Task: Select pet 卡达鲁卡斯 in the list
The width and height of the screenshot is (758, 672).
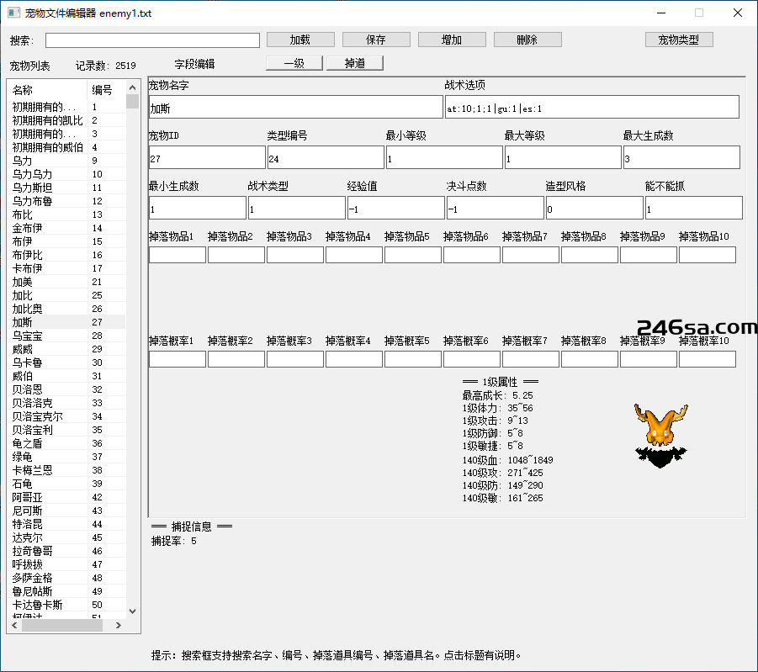Action: point(66,605)
